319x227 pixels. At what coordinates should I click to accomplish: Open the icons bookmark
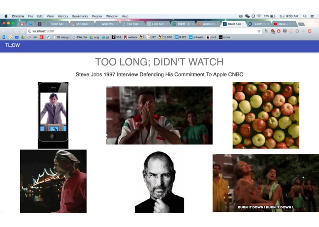(224, 37)
